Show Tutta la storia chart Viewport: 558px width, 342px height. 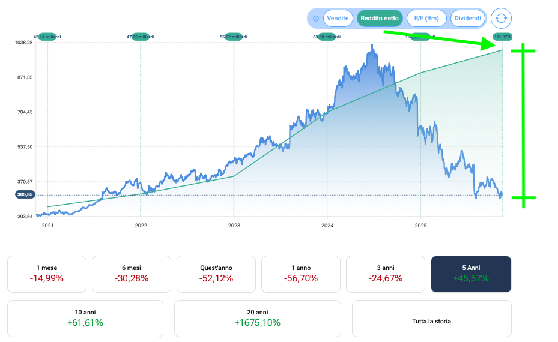tap(431, 318)
